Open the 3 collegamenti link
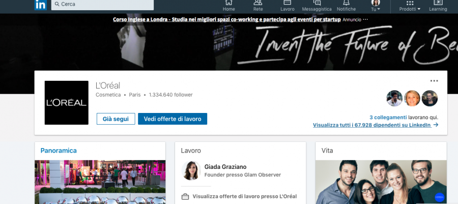The height and width of the screenshot is (204, 458). (x=388, y=118)
